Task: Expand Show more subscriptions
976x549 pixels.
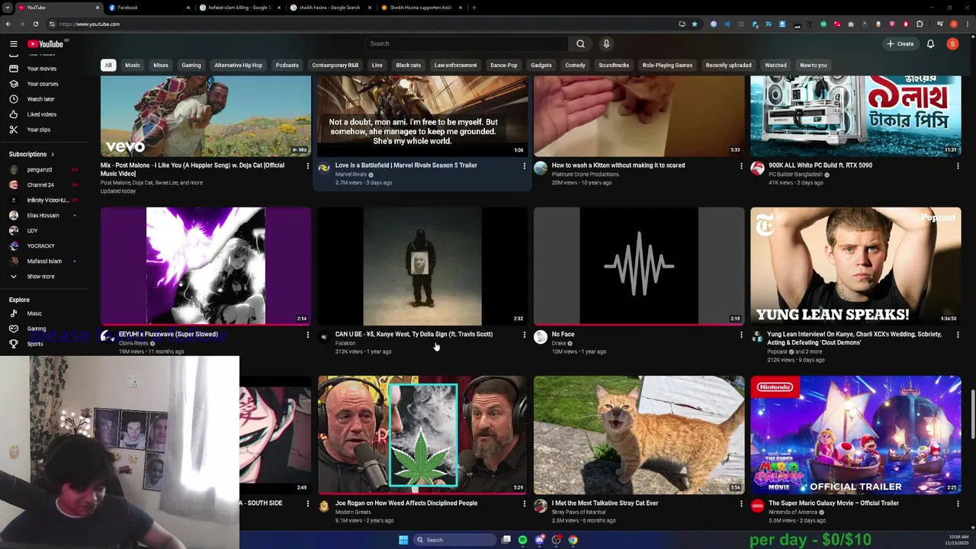Action: pos(40,277)
